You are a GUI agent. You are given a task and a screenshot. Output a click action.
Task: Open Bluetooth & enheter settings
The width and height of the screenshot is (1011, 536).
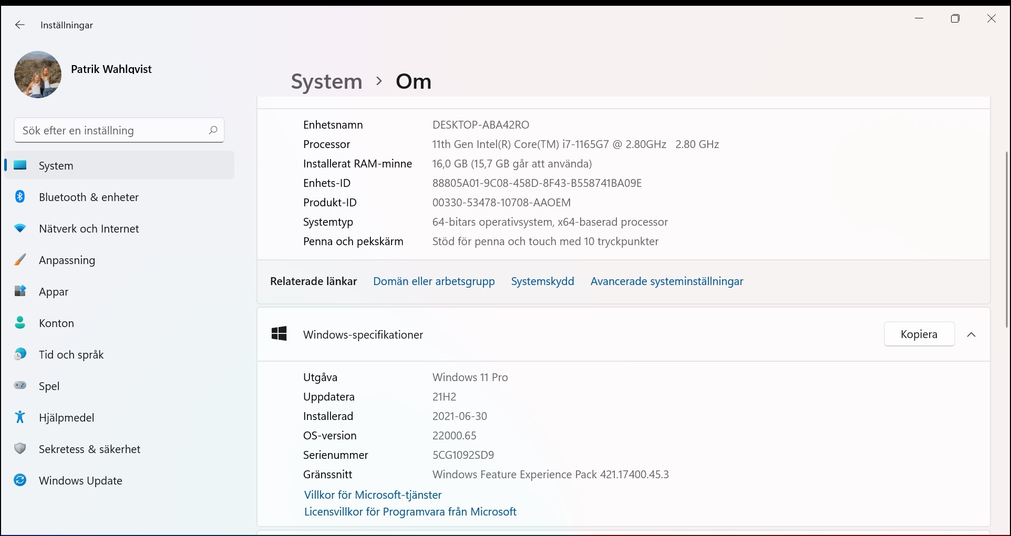(119, 197)
